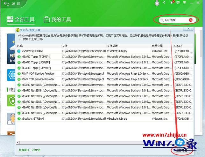205x157 pixels.
Task: Click VMware, Inc. in vSockets STREAM row
Action: (x=160, y=119)
